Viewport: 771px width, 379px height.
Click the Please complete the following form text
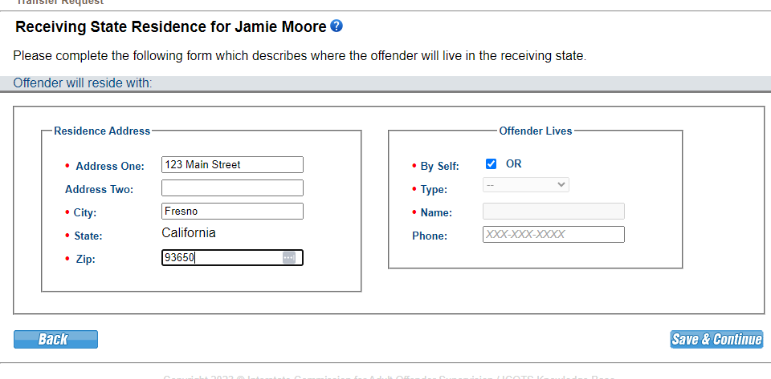tap(300, 56)
